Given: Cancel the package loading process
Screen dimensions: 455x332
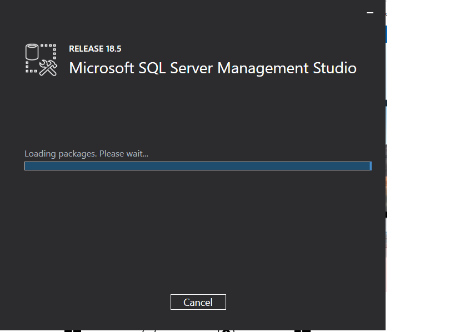Looking at the screenshot, I should click(198, 302).
